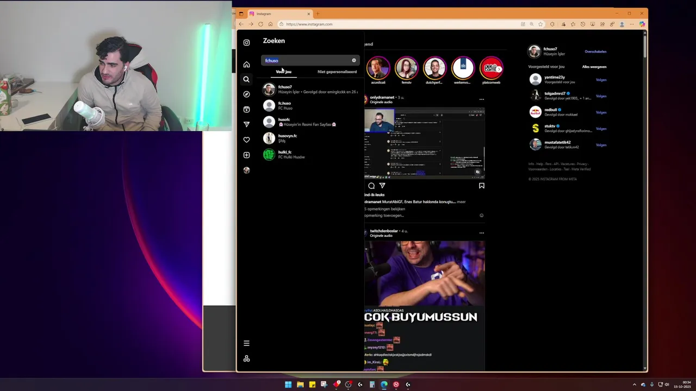Follow yantime23y with Volgen
Screen dimensions: 696x391
601,80
